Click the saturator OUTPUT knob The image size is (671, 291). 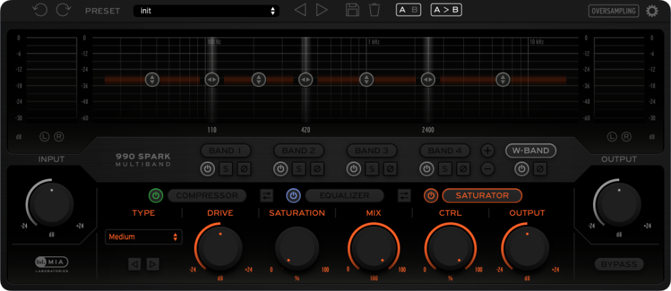pyautogui.click(x=527, y=248)
